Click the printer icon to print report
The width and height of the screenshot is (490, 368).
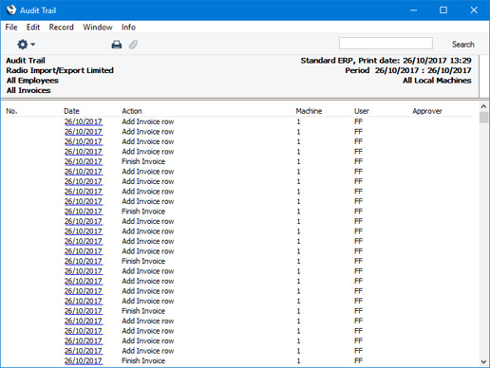(x=117, y=45)
